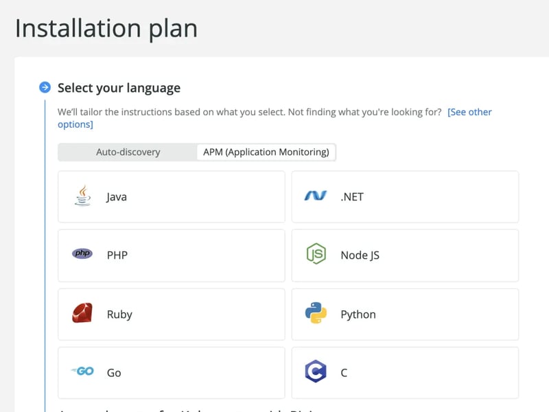Select the Python language card

point(405,314)
